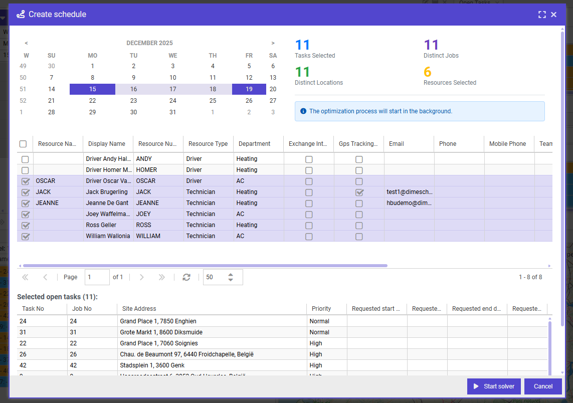Go to last page of resources
The height and width of the screenshot is (403, 573).
click(161, 277)
